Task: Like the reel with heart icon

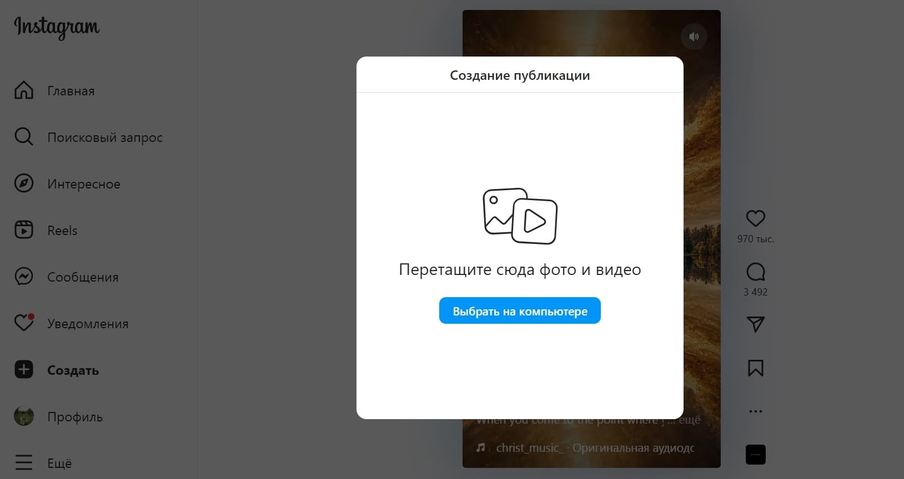Action: click(755, 218)
